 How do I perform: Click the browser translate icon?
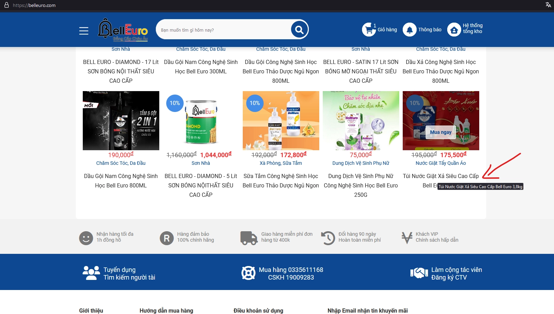point(548,5)
